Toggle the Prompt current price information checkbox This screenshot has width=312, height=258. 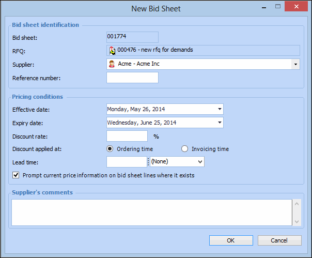15,175
